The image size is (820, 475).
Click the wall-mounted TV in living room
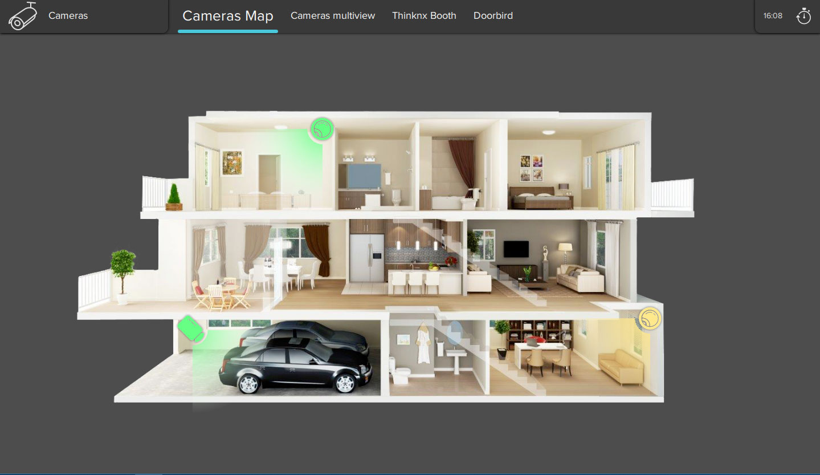click(516, 249)
